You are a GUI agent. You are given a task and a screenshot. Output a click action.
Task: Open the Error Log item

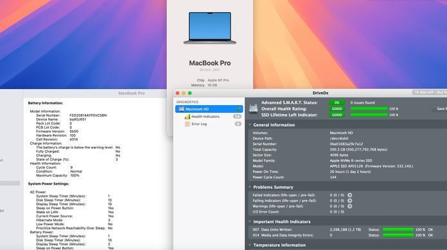coord(199,124)
